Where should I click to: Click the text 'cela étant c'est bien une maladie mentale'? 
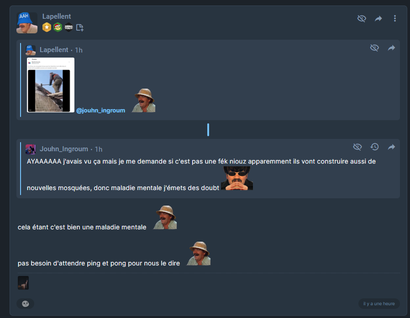pos(82,227)
